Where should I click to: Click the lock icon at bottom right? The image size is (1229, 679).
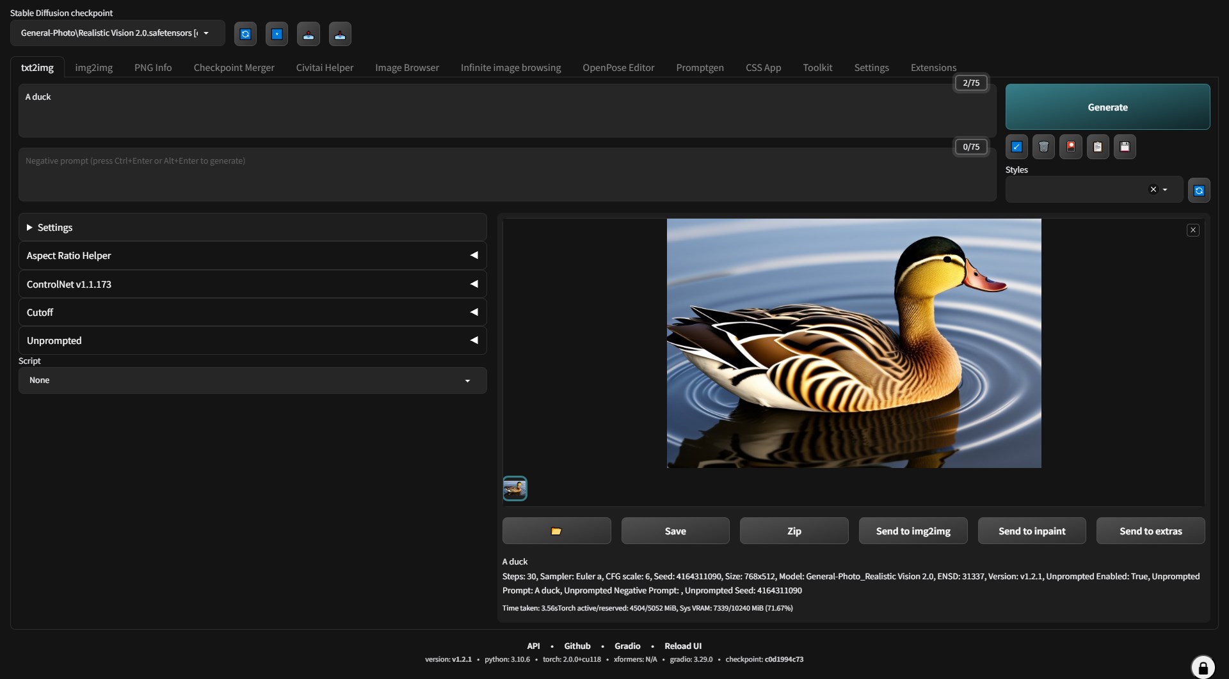pyautogui.click(x=1203, y=667)
